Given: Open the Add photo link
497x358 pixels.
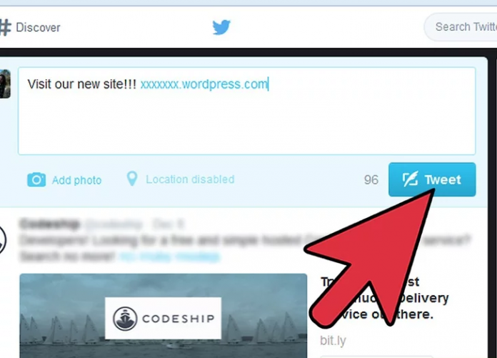Looking at the screenshot, I should pos(76,180).
